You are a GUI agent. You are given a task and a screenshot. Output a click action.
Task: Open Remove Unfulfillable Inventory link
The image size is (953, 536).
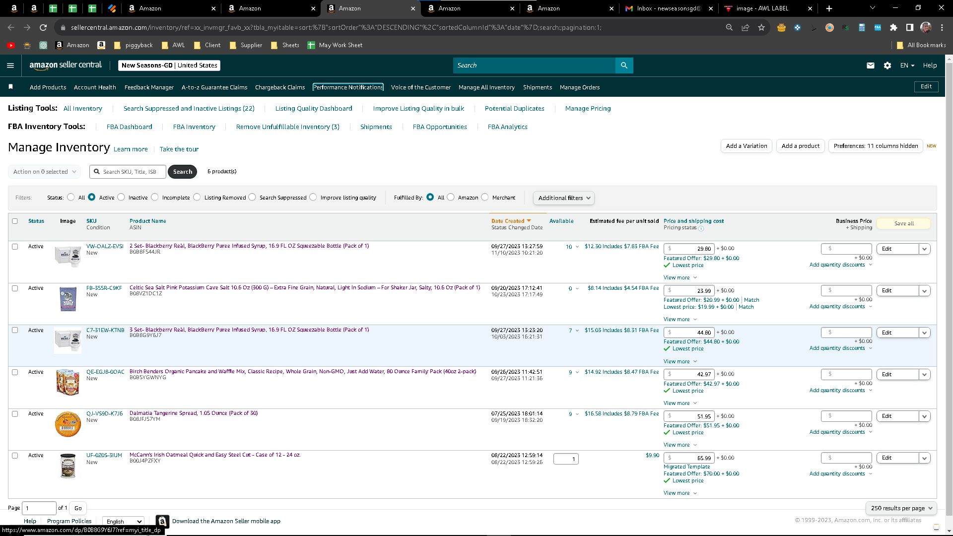287,127
